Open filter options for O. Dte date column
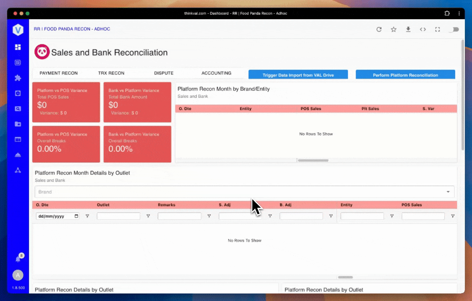Screen dimensions: 472x301 click(87, 216)
